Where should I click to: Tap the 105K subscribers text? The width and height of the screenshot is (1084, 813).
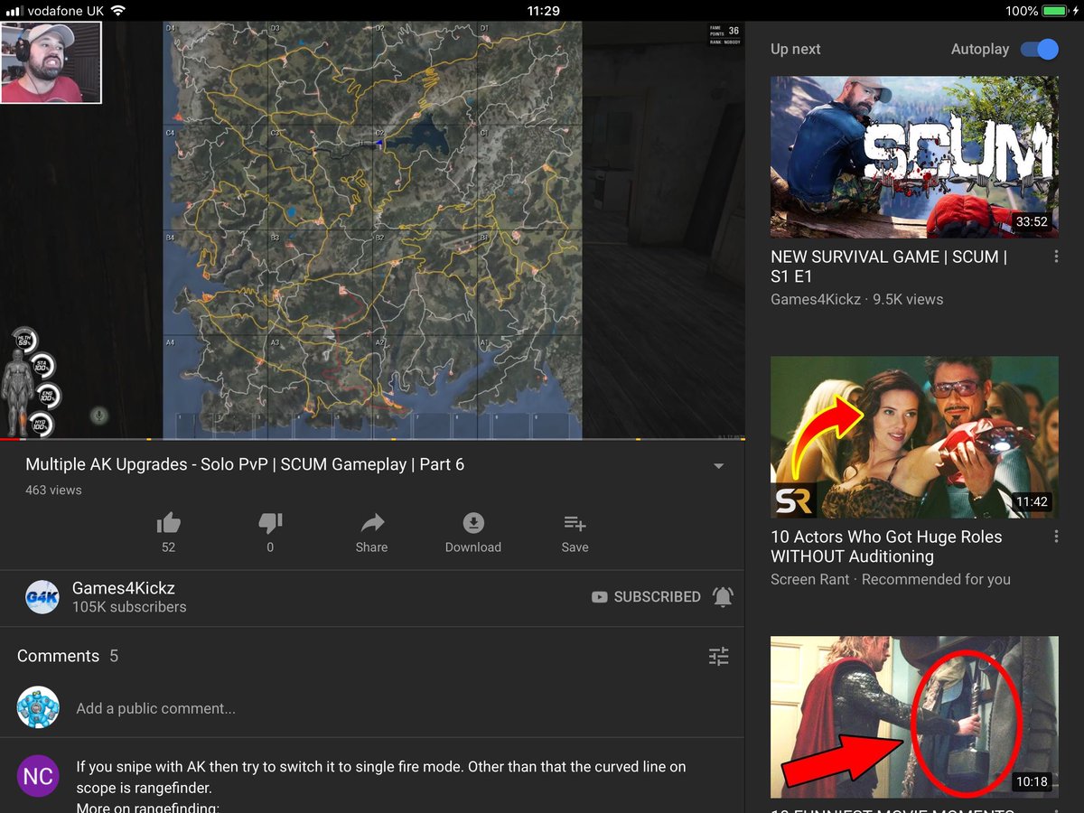coord(129,607)
